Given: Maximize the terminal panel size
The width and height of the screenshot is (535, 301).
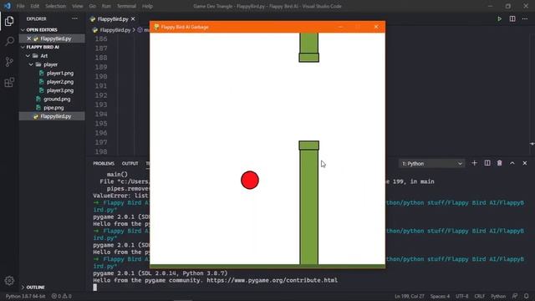Looking at the screenshot, I should pyautogui.click(x=512, y=163).
